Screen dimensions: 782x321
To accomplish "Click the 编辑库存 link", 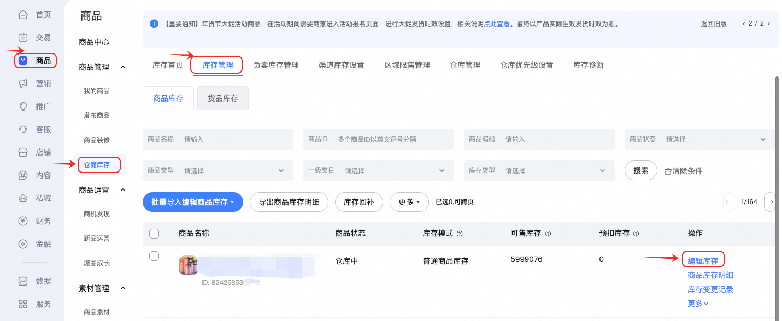I will point(703,261).
